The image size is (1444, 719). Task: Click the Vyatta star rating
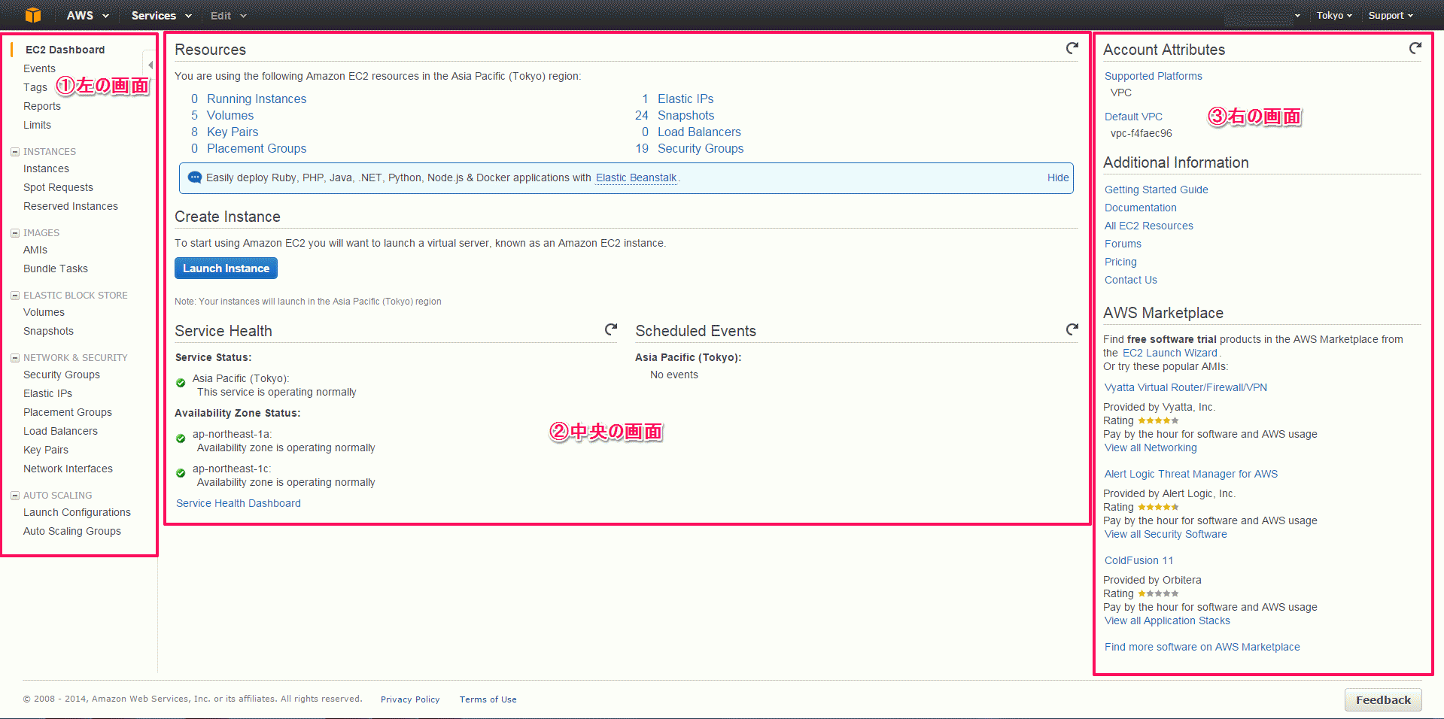coord(1158,420)
